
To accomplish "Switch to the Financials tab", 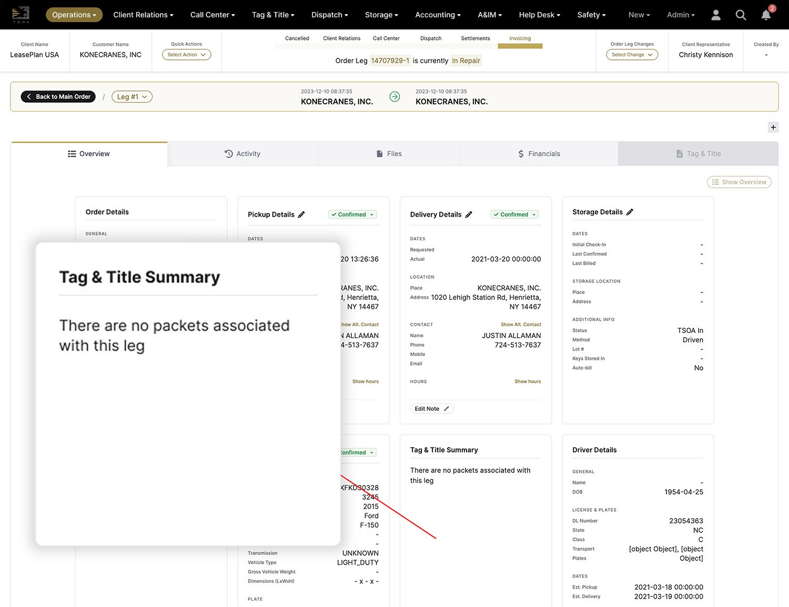I will 539,154.
